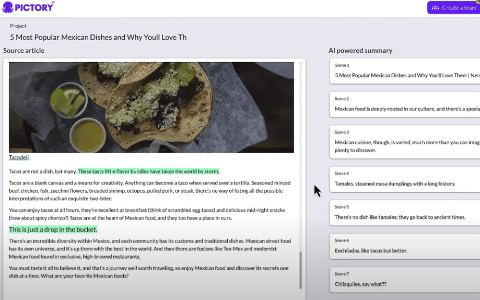
Task: Select the 'There's an incredible diversity within Mexico' paragraph
Action: point(149,248)
